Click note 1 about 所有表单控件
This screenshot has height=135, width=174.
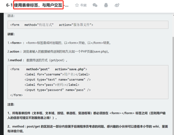click(x=86, y=116)
